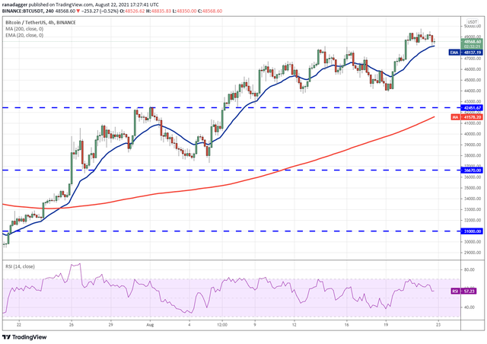The image size is (487, 344).
Task: Click the 36670.00 horizontal line label
Action: click(472, 170)
